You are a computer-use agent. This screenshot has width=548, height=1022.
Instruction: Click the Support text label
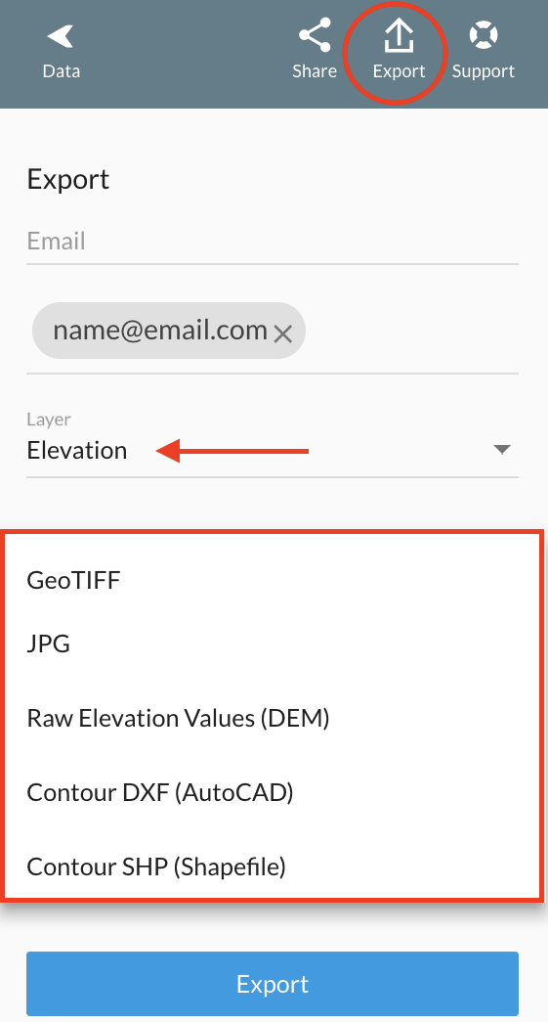484,71
